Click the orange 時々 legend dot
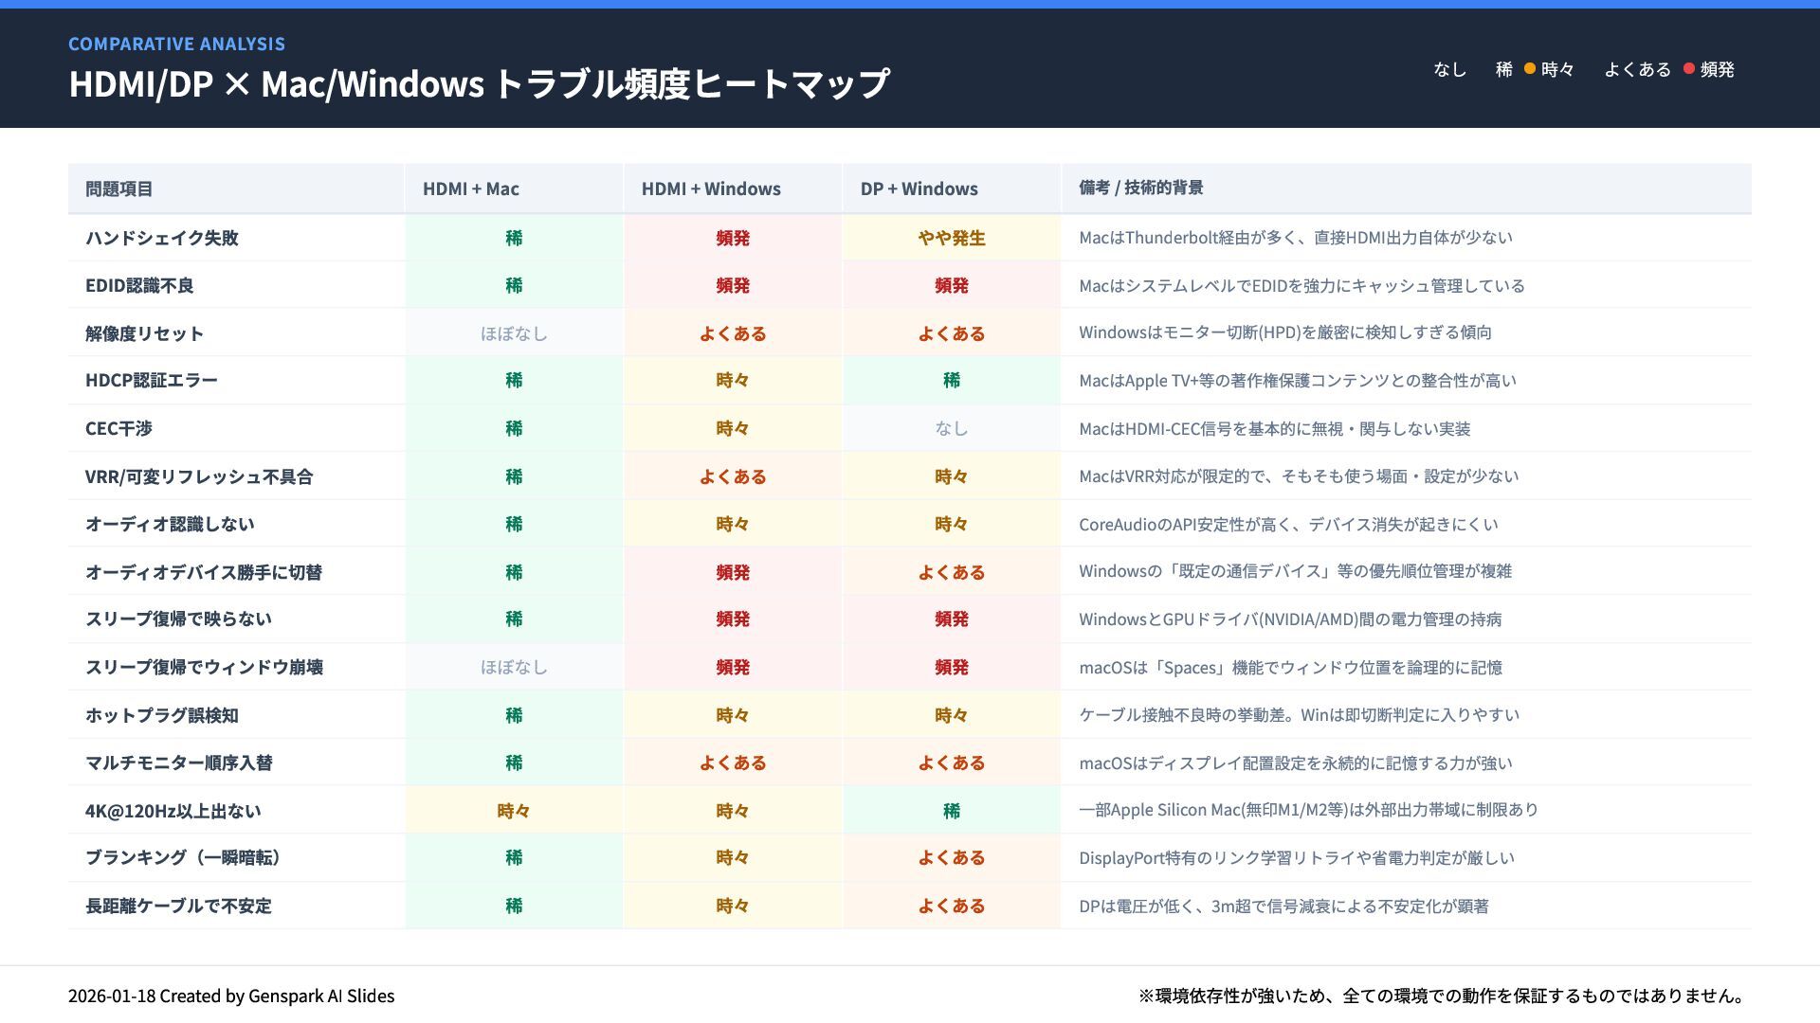This screenshot has width=1820, height=1023. (1529, 68)
